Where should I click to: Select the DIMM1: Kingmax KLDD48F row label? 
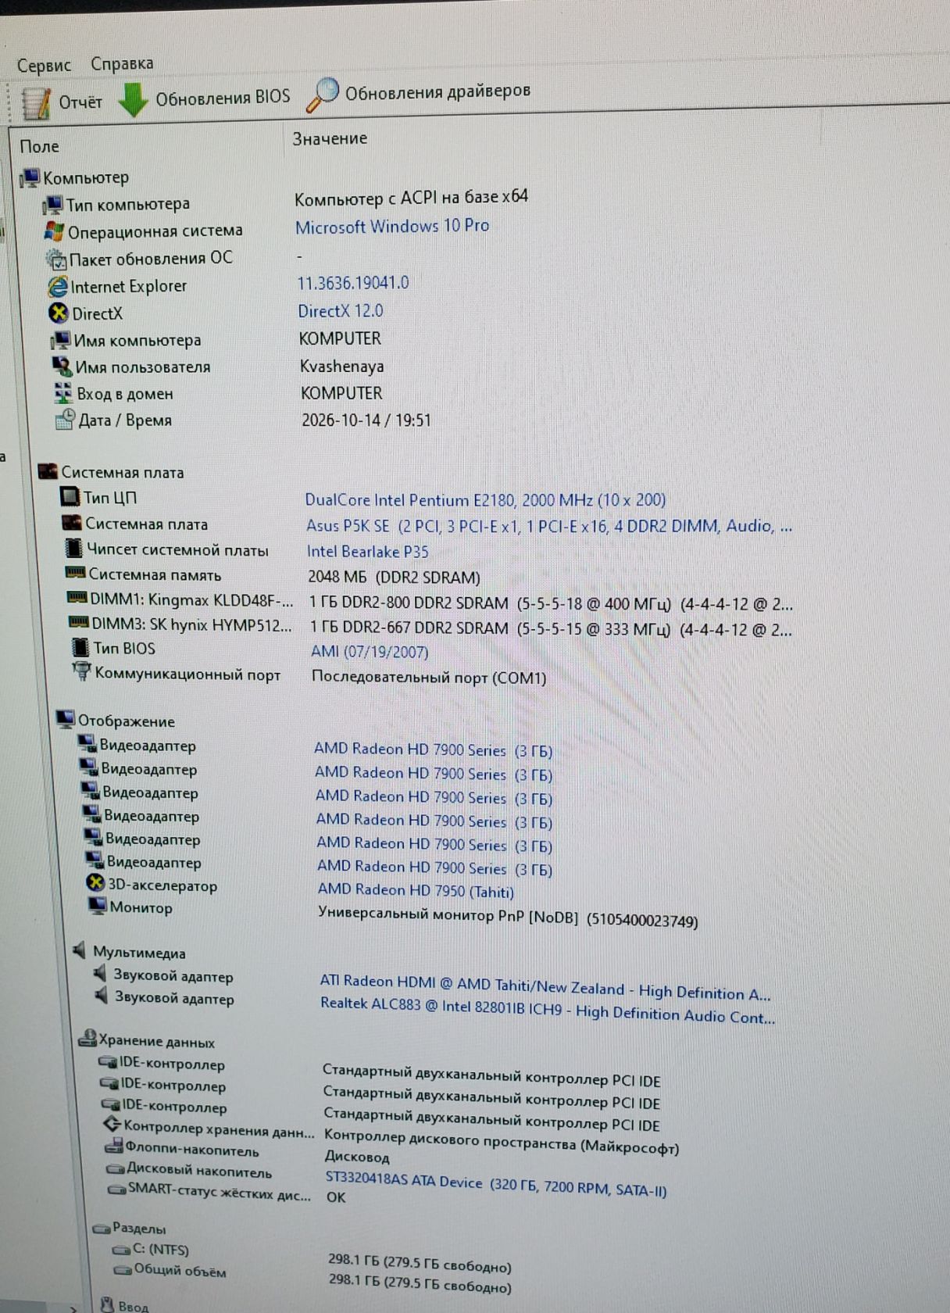click(192, 599)
